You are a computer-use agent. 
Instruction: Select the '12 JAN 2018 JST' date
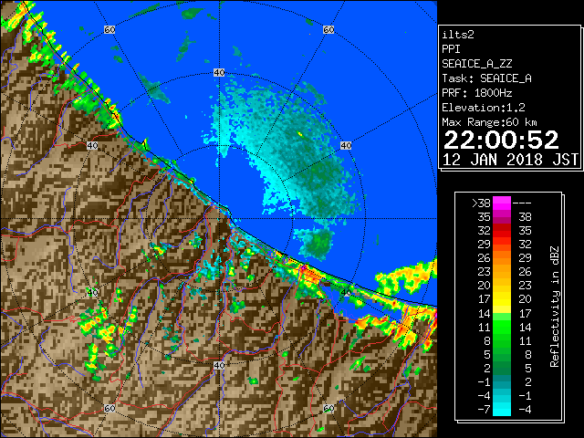click(510, 160)
